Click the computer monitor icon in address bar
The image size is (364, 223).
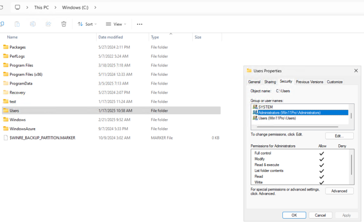coord(17,7)
